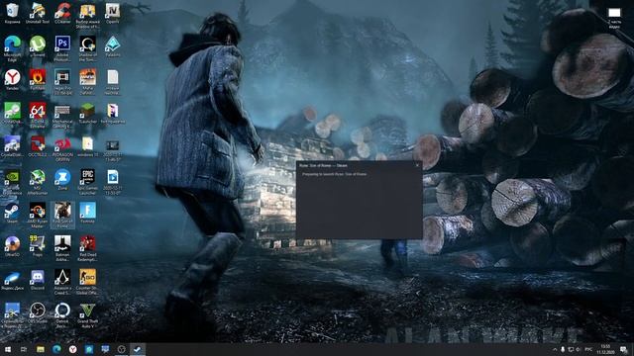Open MSI Afterburner desktop shortcut

click(x=38, y=182)
